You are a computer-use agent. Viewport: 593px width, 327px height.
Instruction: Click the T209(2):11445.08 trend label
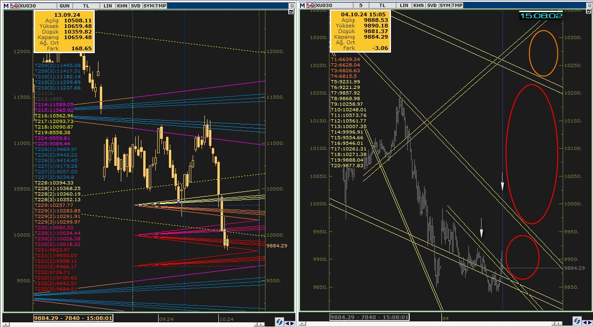pos(57,66)
